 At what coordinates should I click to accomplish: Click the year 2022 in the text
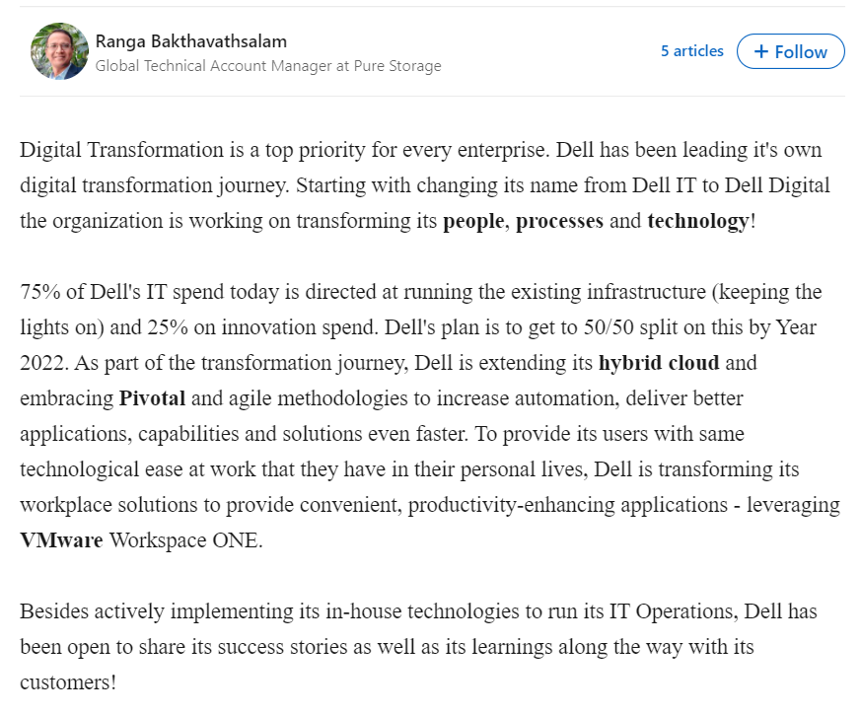click(41, 363)
